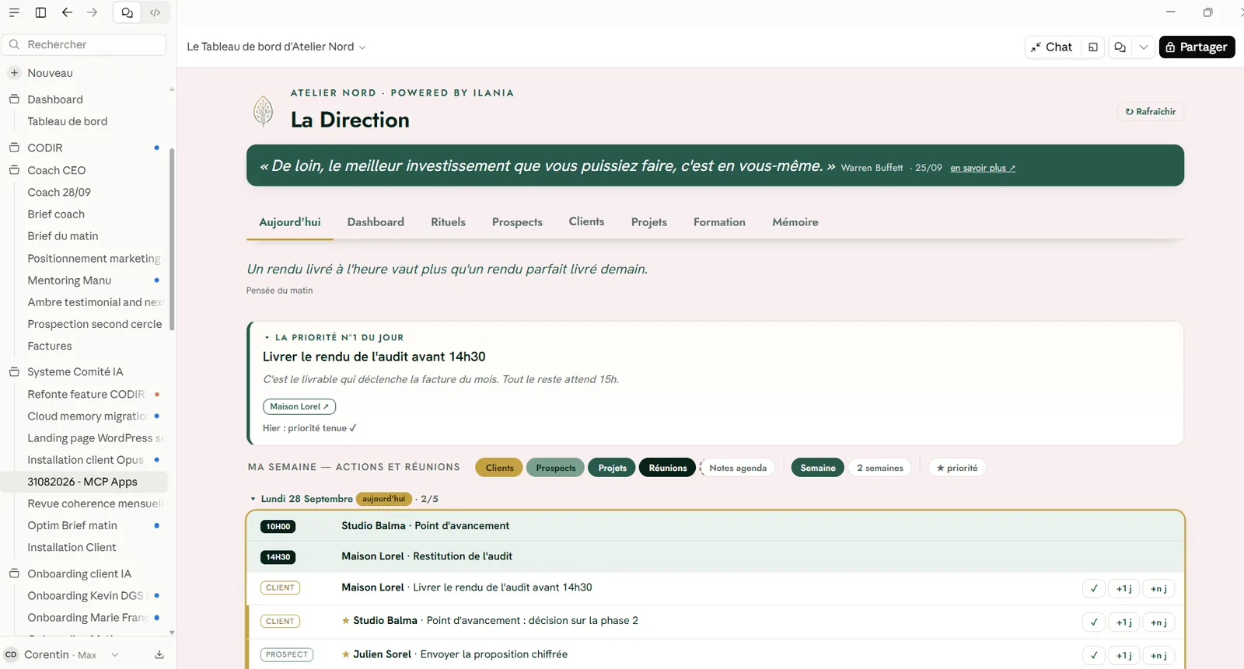Open the pop-out window icon beside Chat
1244x669 pixels.
point(1093,47)
